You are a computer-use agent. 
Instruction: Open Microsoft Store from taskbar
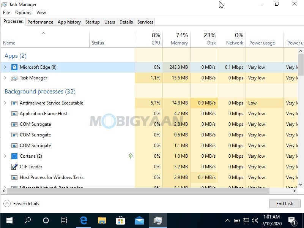(x=120, y=220)
